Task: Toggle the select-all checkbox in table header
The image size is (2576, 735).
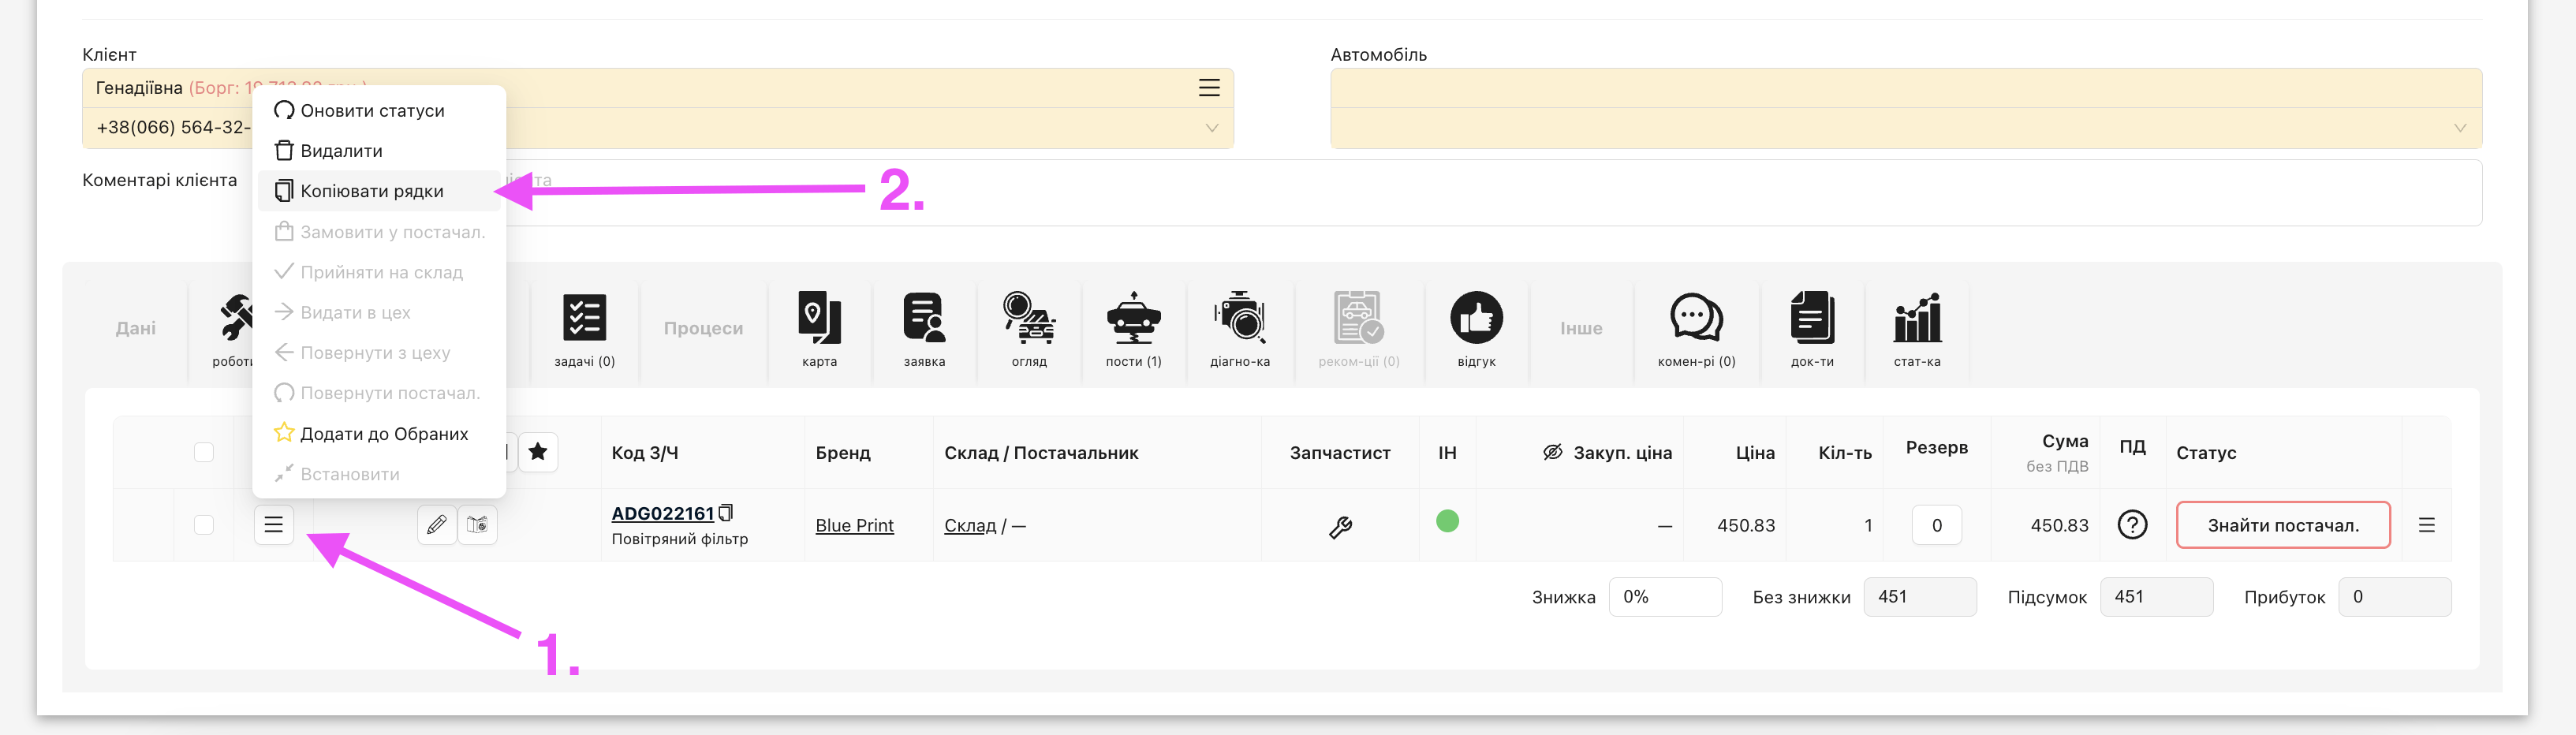Action: pos(204,452)
